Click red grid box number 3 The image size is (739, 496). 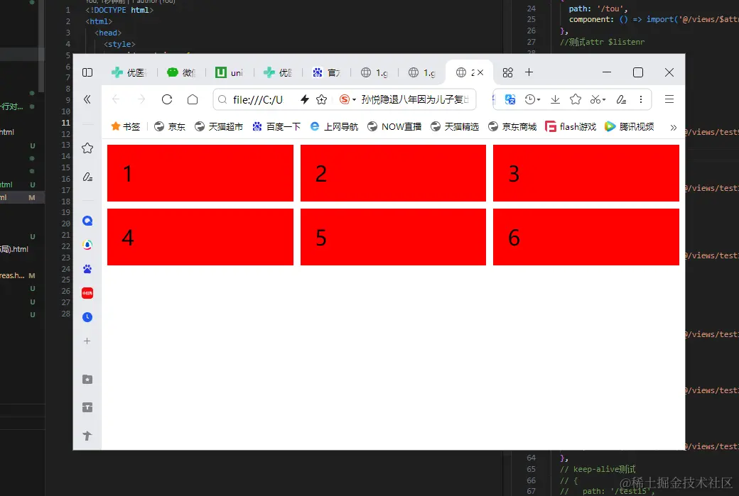tap(586, 172)
